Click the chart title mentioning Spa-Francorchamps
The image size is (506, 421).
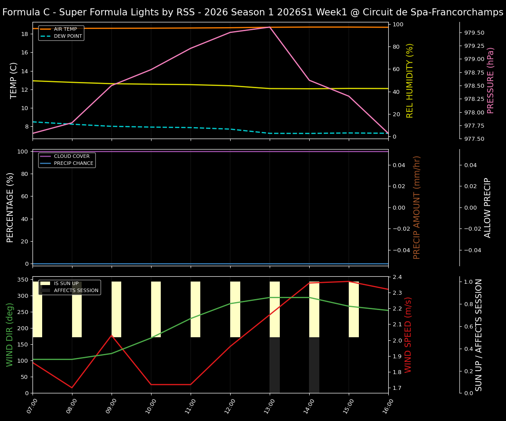coord(253,12)
